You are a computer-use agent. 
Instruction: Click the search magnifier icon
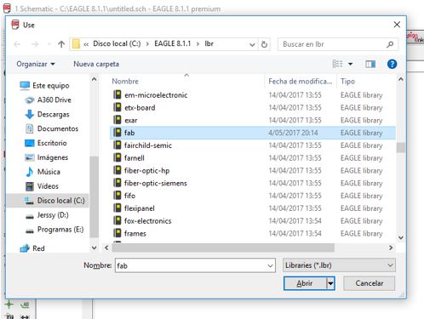coord(390,44)
